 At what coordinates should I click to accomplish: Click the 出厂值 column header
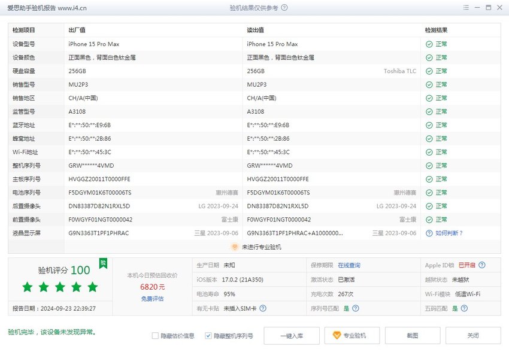[x=77, y=30]
